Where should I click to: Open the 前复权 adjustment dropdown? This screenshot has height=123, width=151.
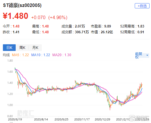click(x=142, y=55)
